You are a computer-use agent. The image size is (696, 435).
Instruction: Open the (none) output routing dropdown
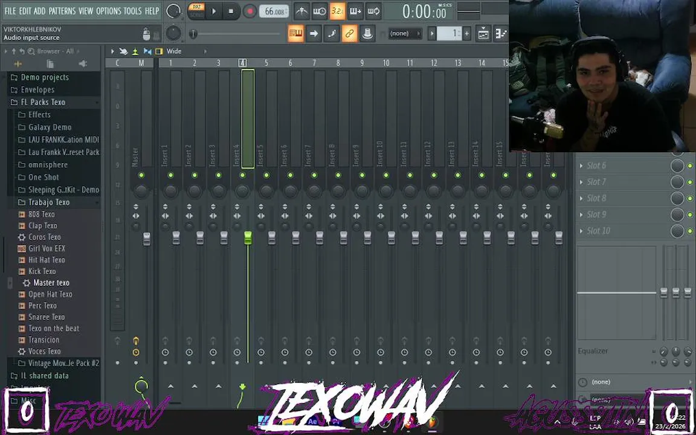click(636, 382)
